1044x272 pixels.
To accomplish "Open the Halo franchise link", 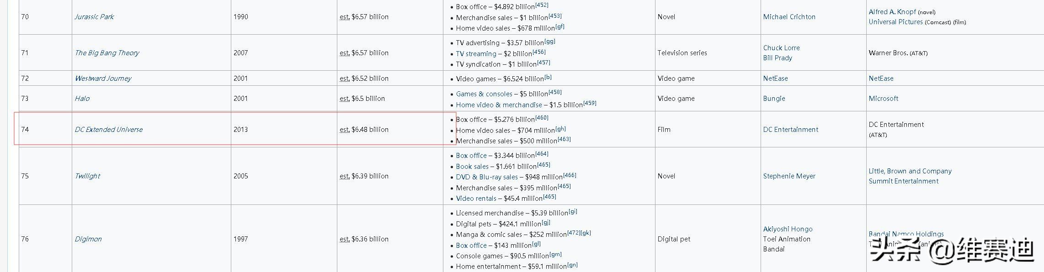I will [x=82, y=99].
